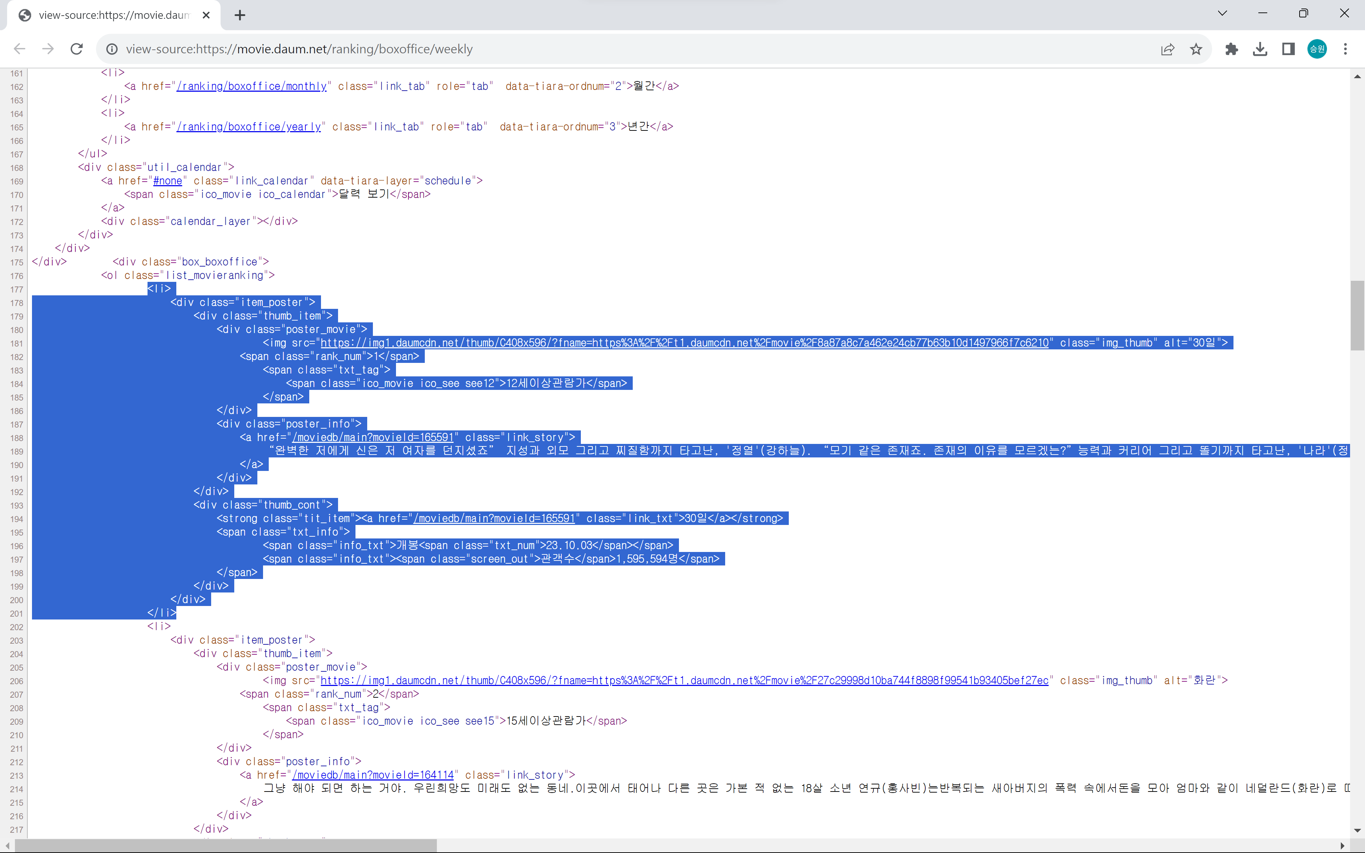Viewport: 1365px width, 853px height.
Task: Open the Downloads tray icon
Action: pyautogui.click(x=1259, y=49)
